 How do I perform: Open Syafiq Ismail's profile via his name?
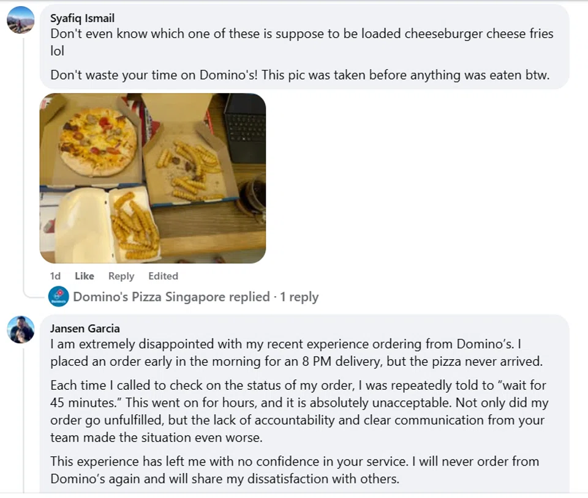pyautogui.click(x=82, y=18)
